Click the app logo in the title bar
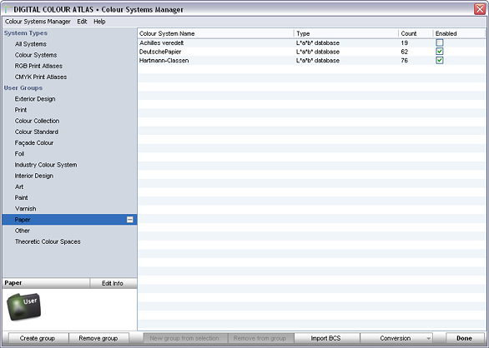 (8, 9)
